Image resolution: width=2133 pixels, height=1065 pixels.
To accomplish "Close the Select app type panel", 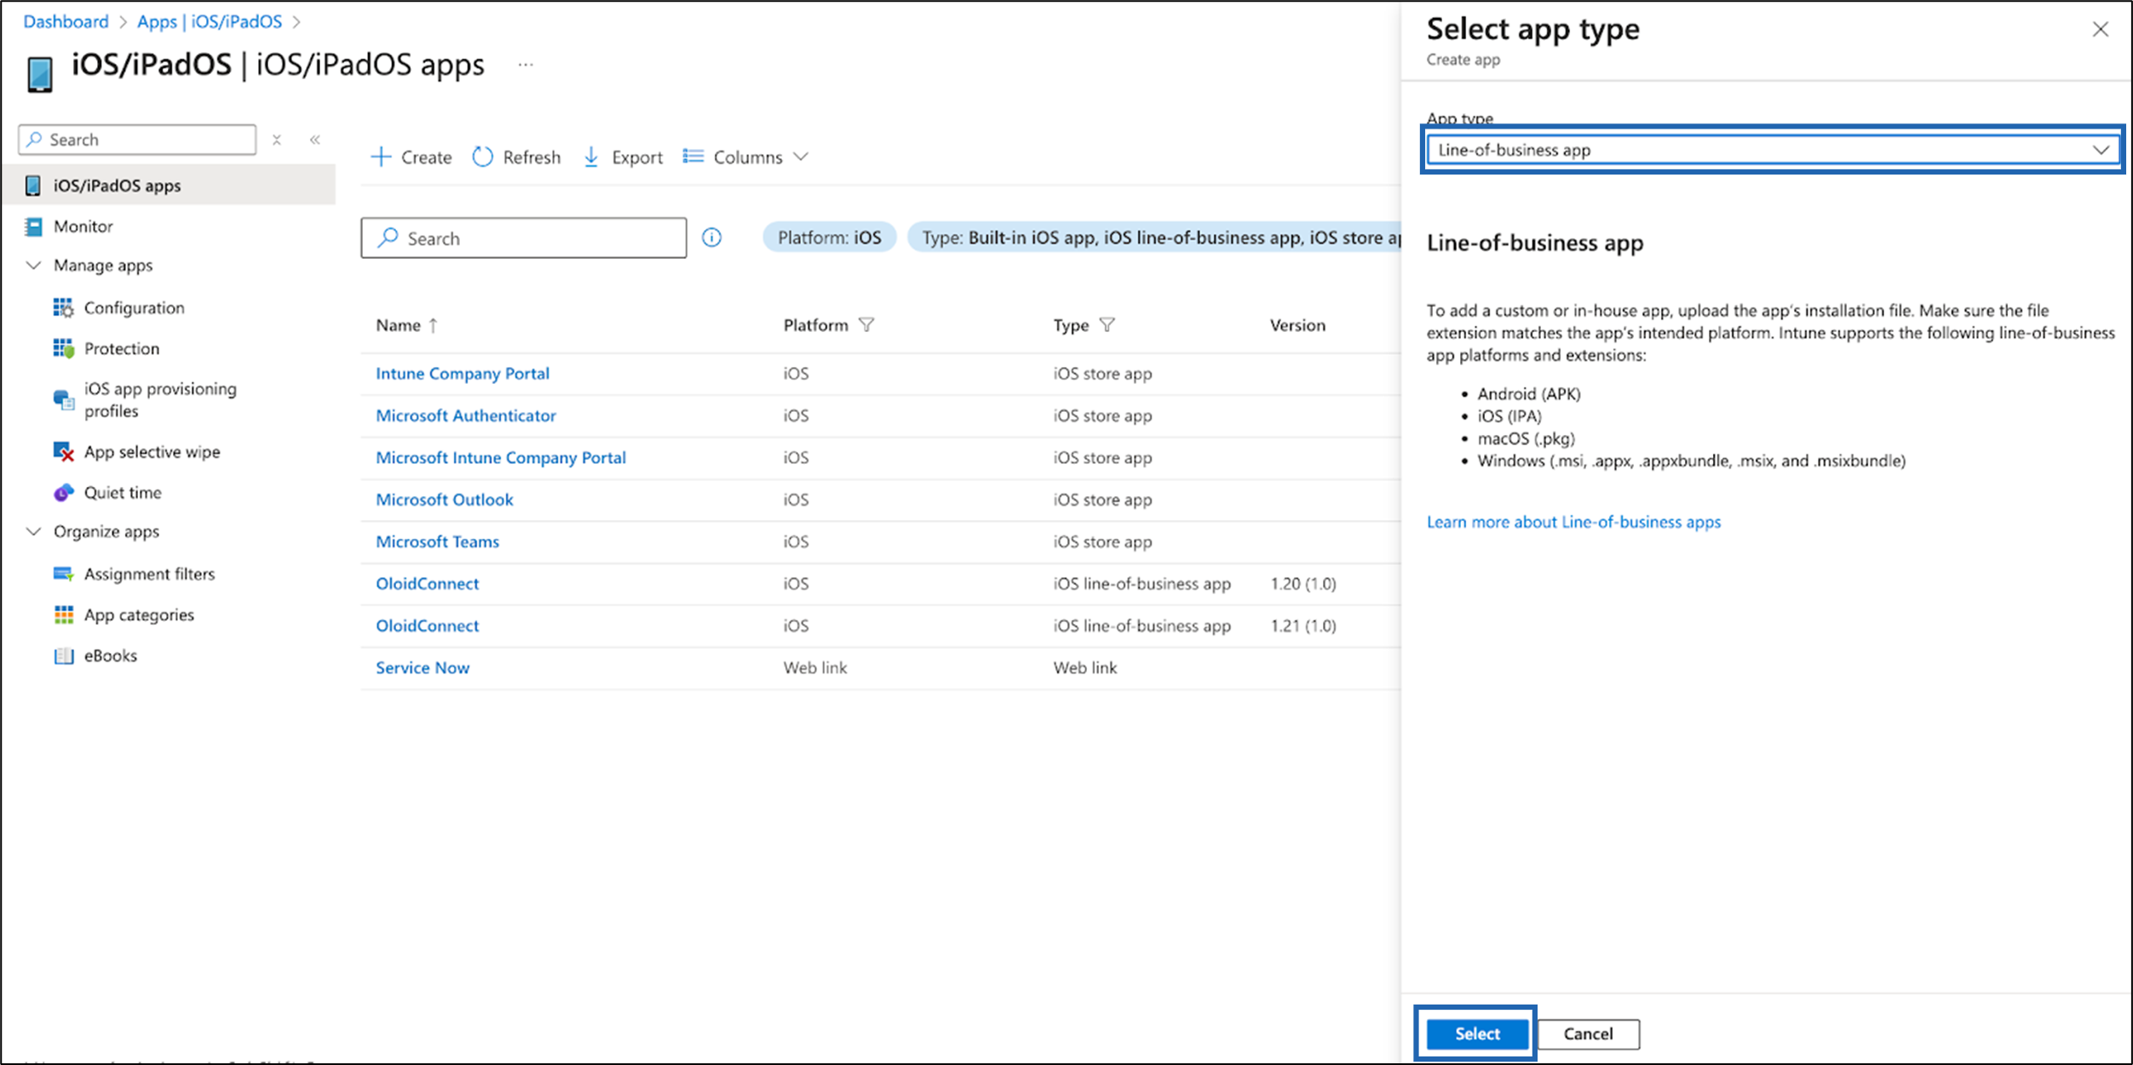I will click(2101, 30).
